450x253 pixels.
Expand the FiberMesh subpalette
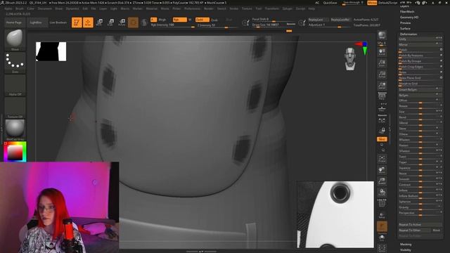407,12
